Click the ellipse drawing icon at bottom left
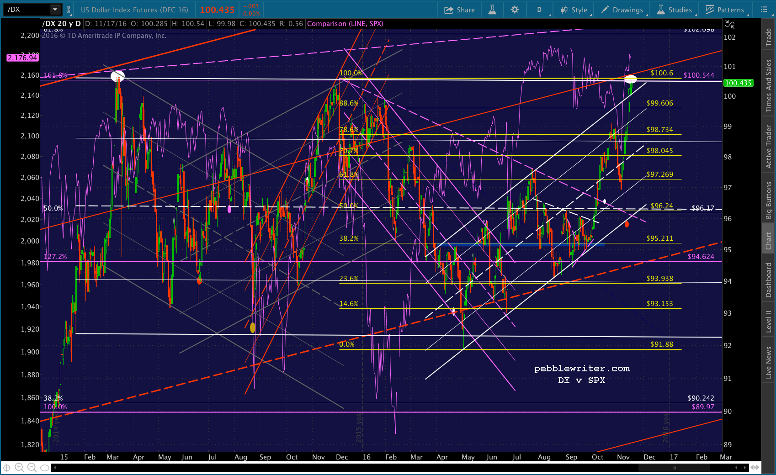The height and width of the screenshot is (475, 776). coord(44,468)
